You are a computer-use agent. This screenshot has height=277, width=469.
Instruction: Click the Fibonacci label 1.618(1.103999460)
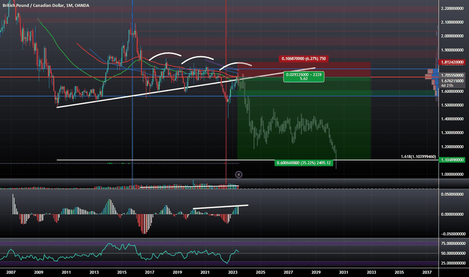pyautogui.click(x=418, y=157)
